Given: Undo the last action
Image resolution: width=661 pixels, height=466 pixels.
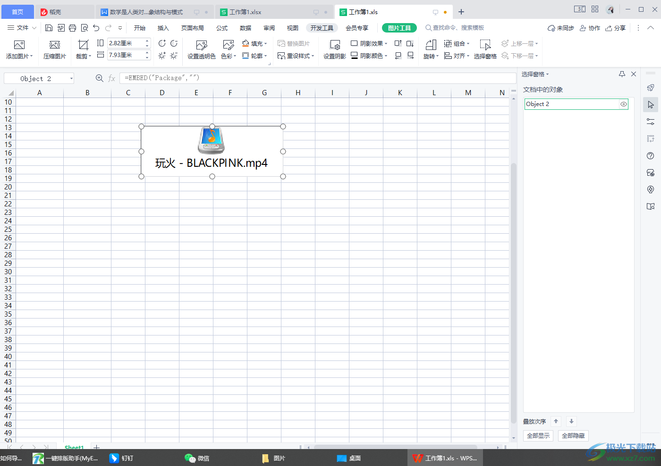Looking at the screenshot, I should click(x=96, y=28).
